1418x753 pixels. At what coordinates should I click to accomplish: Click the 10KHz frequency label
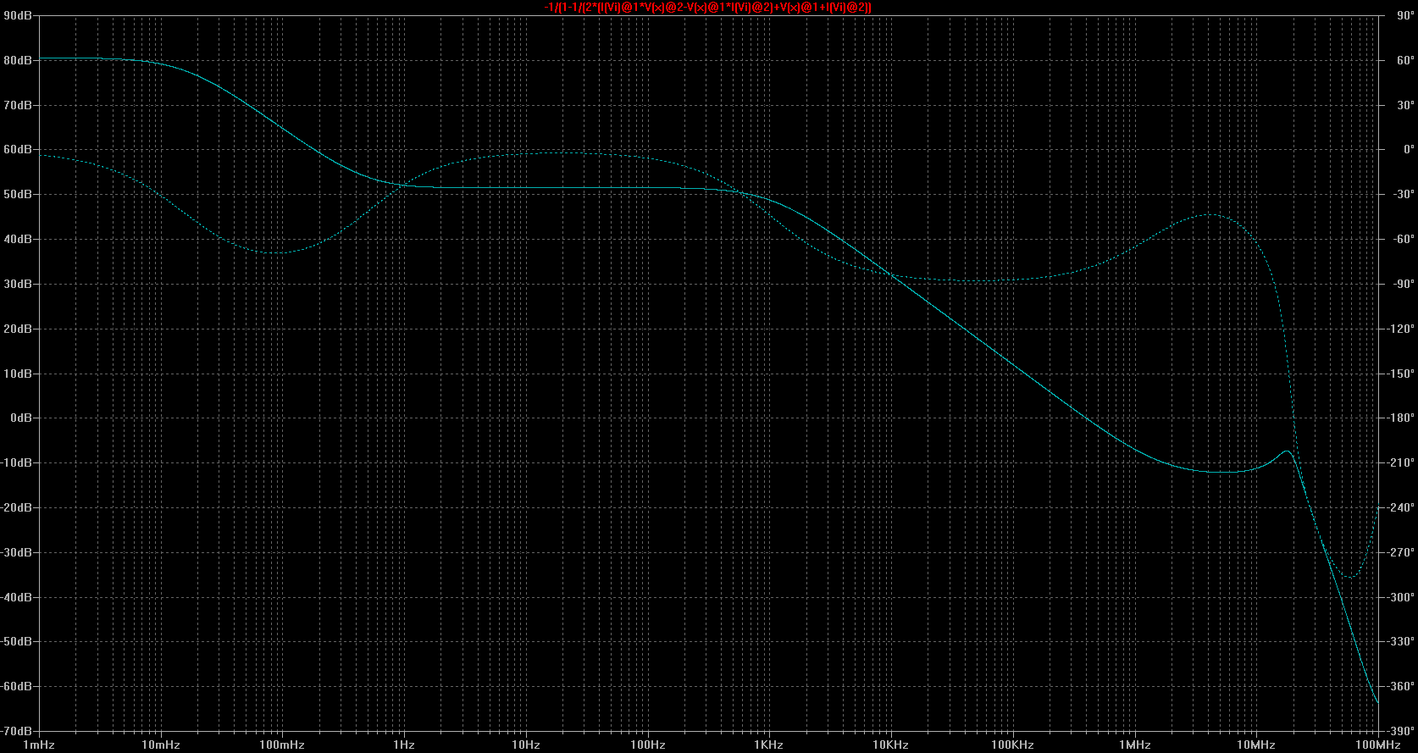click(x=890, y=745)
